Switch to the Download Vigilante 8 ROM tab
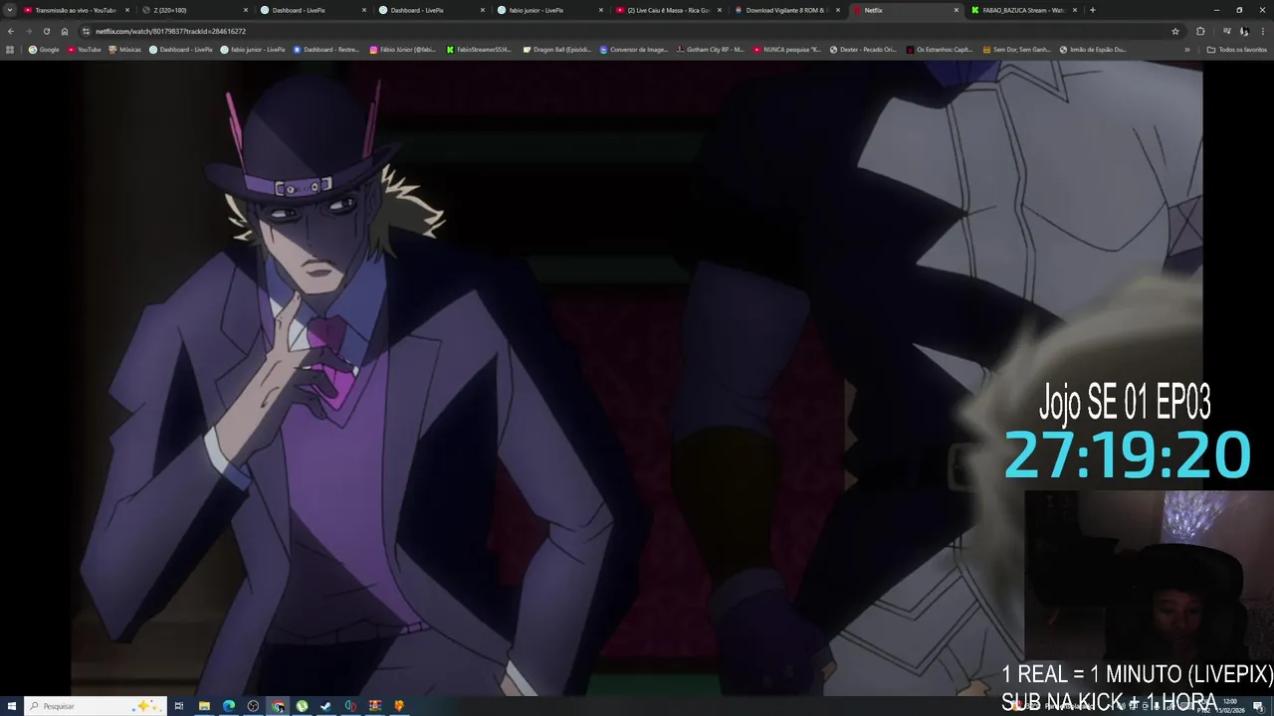The width and height of the screenshot is (1274, 716). [787, 10]
